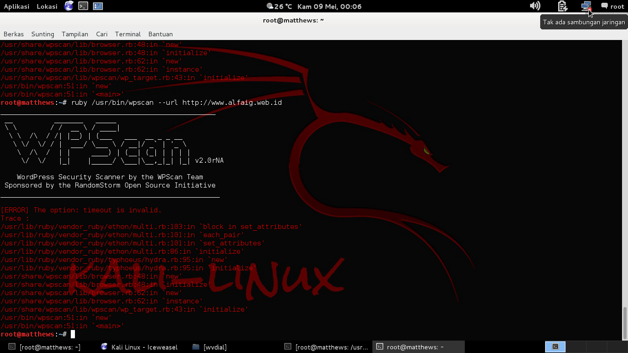Click the URL http://www.alfaig.web.id in the command
Viewport: 628px width, 353px height.
pyautogui.click(x=232, y=102)
